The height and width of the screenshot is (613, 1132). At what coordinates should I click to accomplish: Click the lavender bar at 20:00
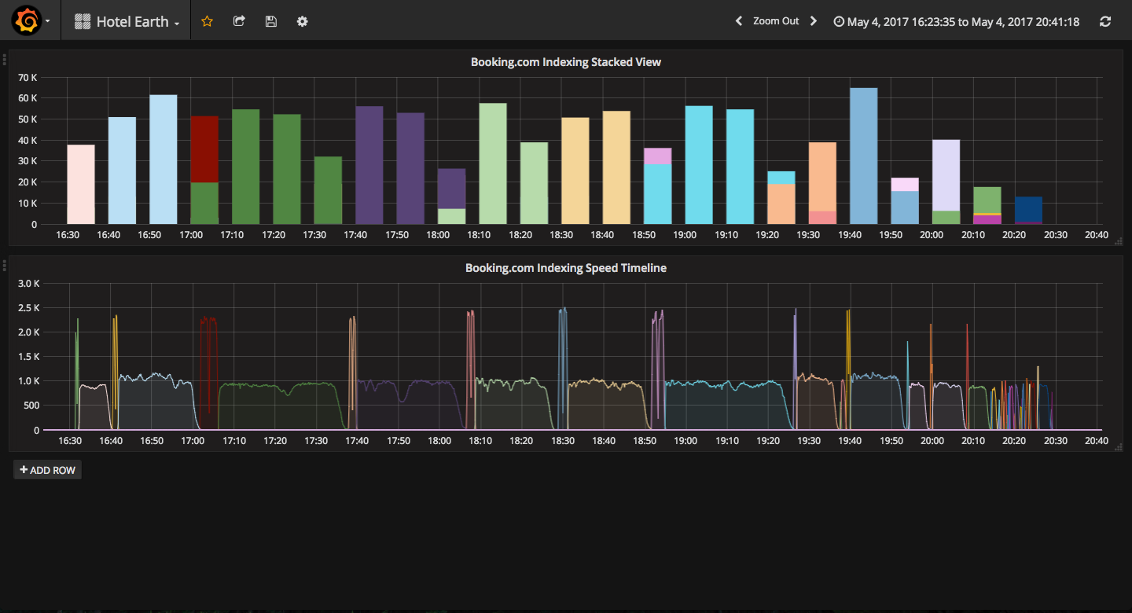pos(946,175)
